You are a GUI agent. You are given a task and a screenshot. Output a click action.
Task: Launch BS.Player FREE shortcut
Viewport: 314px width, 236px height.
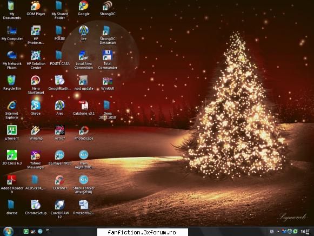[59, 155]
